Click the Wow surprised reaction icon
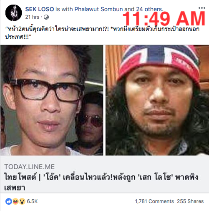 [x=22, y=201]
